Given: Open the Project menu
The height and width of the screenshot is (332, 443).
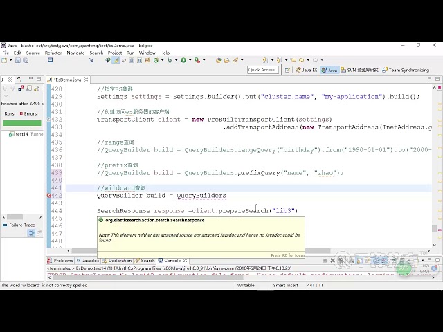Looking at the screenshot, I should click(115, 53).
